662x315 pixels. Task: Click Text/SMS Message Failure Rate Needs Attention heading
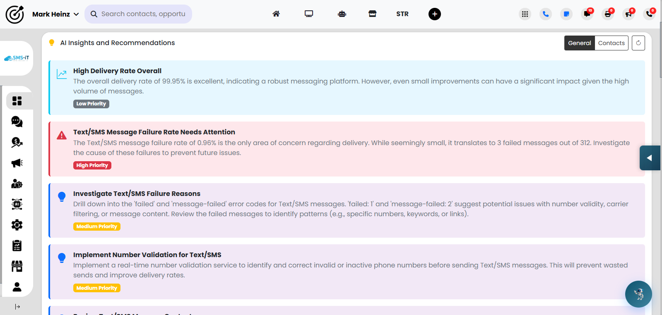click(154, 132)
